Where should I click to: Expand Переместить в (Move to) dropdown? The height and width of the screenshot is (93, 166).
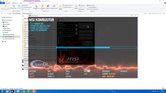click(x=36, y=7)
